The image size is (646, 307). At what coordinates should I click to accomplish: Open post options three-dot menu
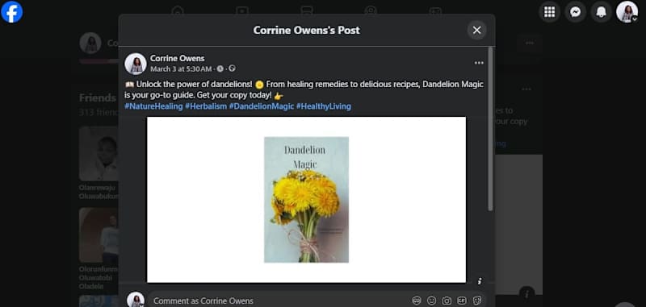tap(479, 63)
